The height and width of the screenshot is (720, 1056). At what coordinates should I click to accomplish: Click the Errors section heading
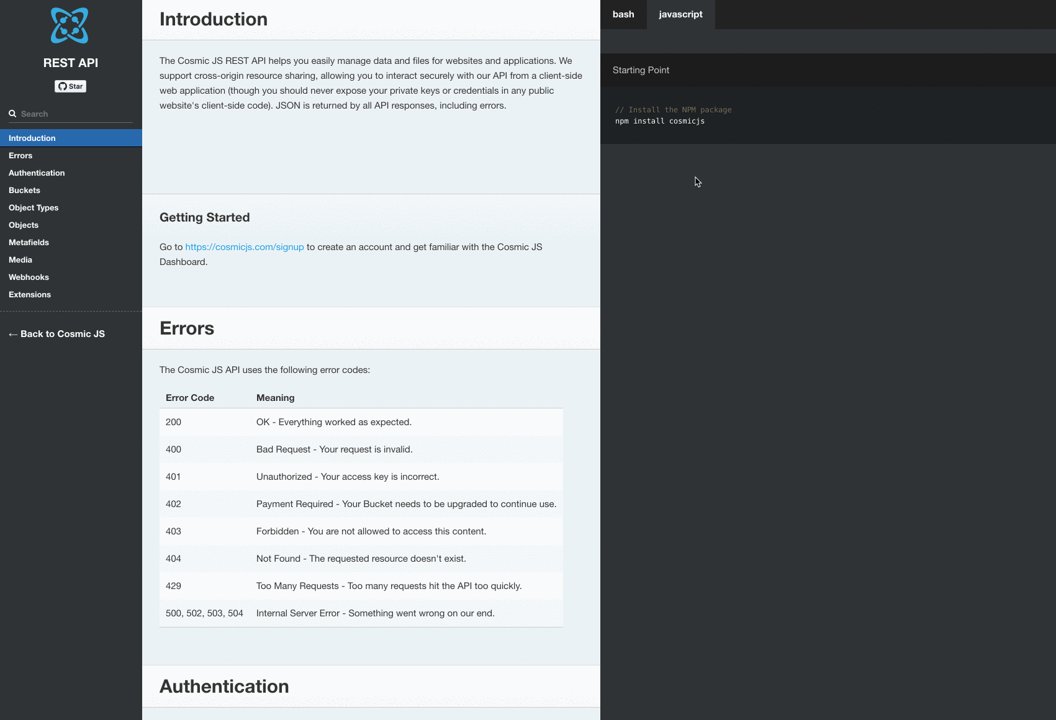[x=187, y=328]
